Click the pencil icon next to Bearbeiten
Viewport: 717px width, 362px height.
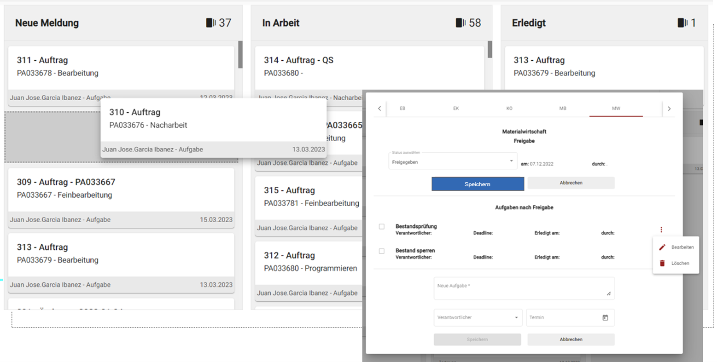[x=662, y=247]
